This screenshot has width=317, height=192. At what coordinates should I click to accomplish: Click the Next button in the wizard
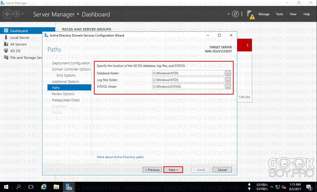(173, 170)
